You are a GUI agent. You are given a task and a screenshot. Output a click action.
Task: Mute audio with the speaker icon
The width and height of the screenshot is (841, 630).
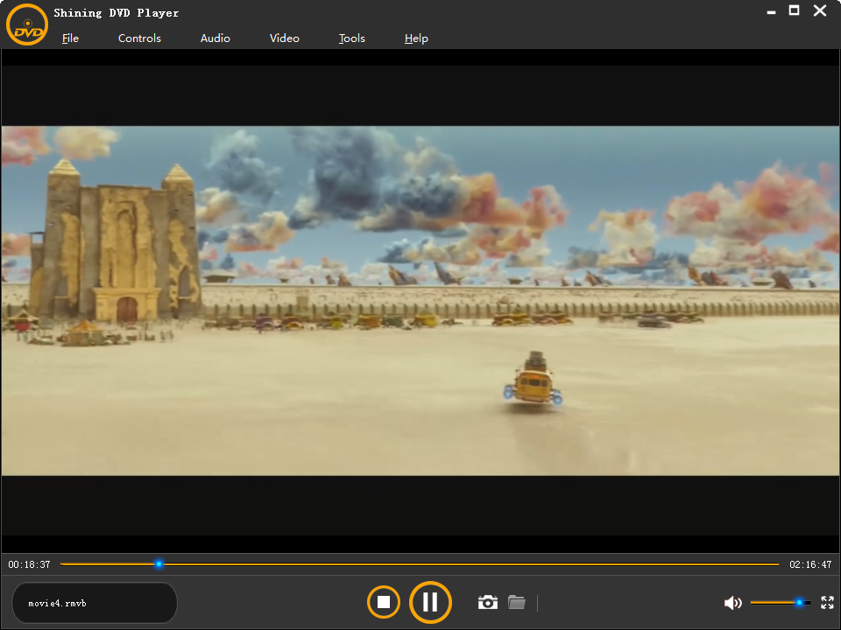(x=732, y=603)
